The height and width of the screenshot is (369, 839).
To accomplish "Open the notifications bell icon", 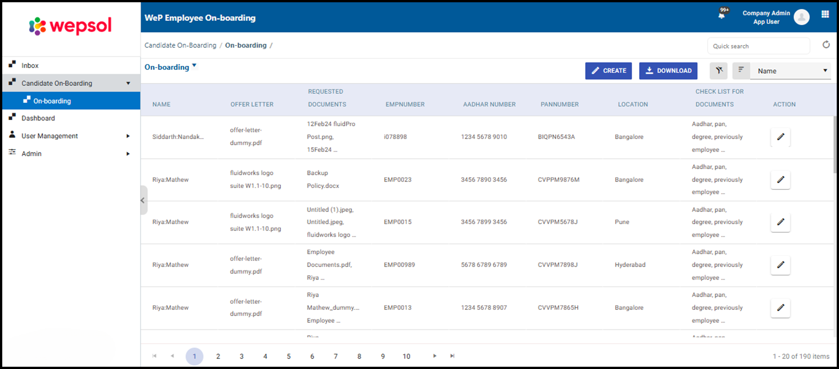I will (722, 15).
